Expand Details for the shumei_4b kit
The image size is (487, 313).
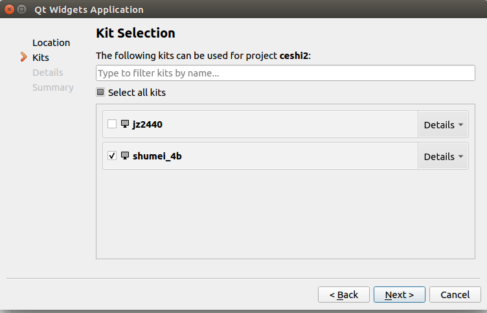tap(443, 156)
